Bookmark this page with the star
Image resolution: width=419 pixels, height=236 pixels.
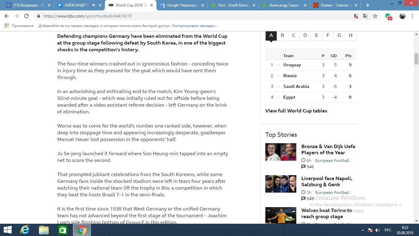pyautogui.click(x=375, y=16)
